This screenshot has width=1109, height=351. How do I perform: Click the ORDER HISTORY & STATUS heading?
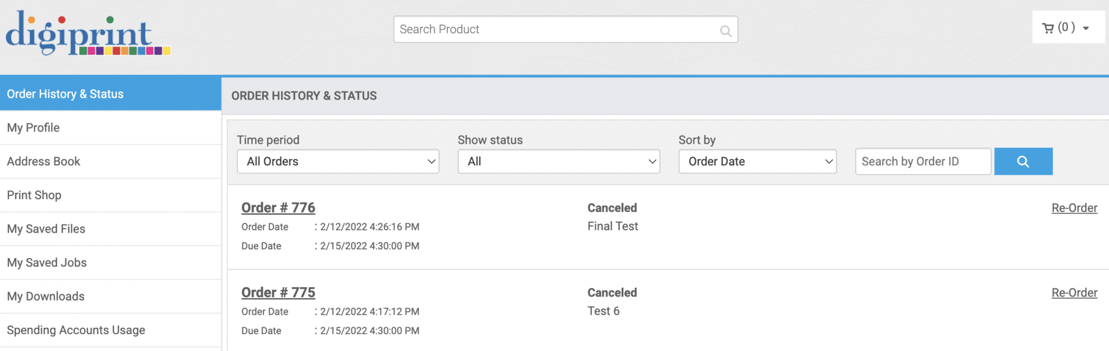point(304,96)
